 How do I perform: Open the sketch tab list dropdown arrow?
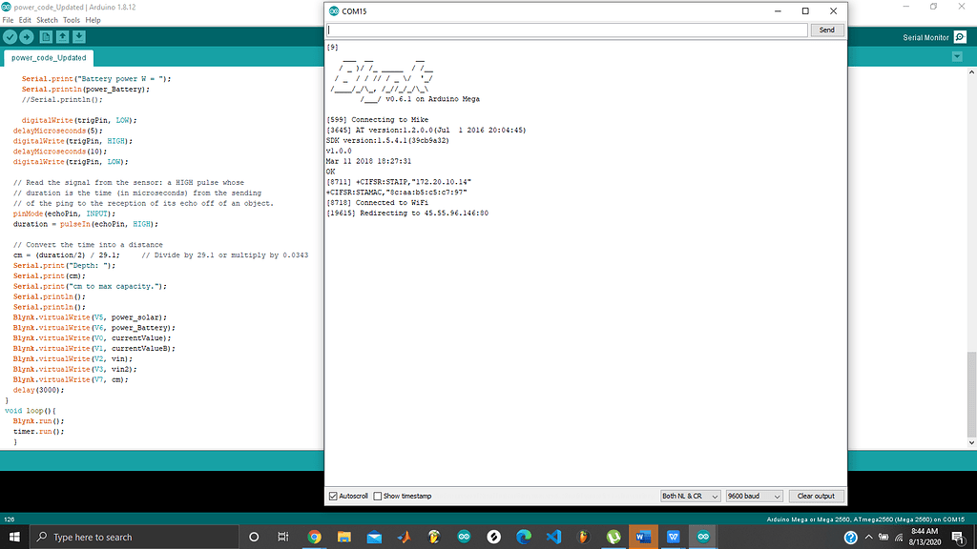pos(957,56)
